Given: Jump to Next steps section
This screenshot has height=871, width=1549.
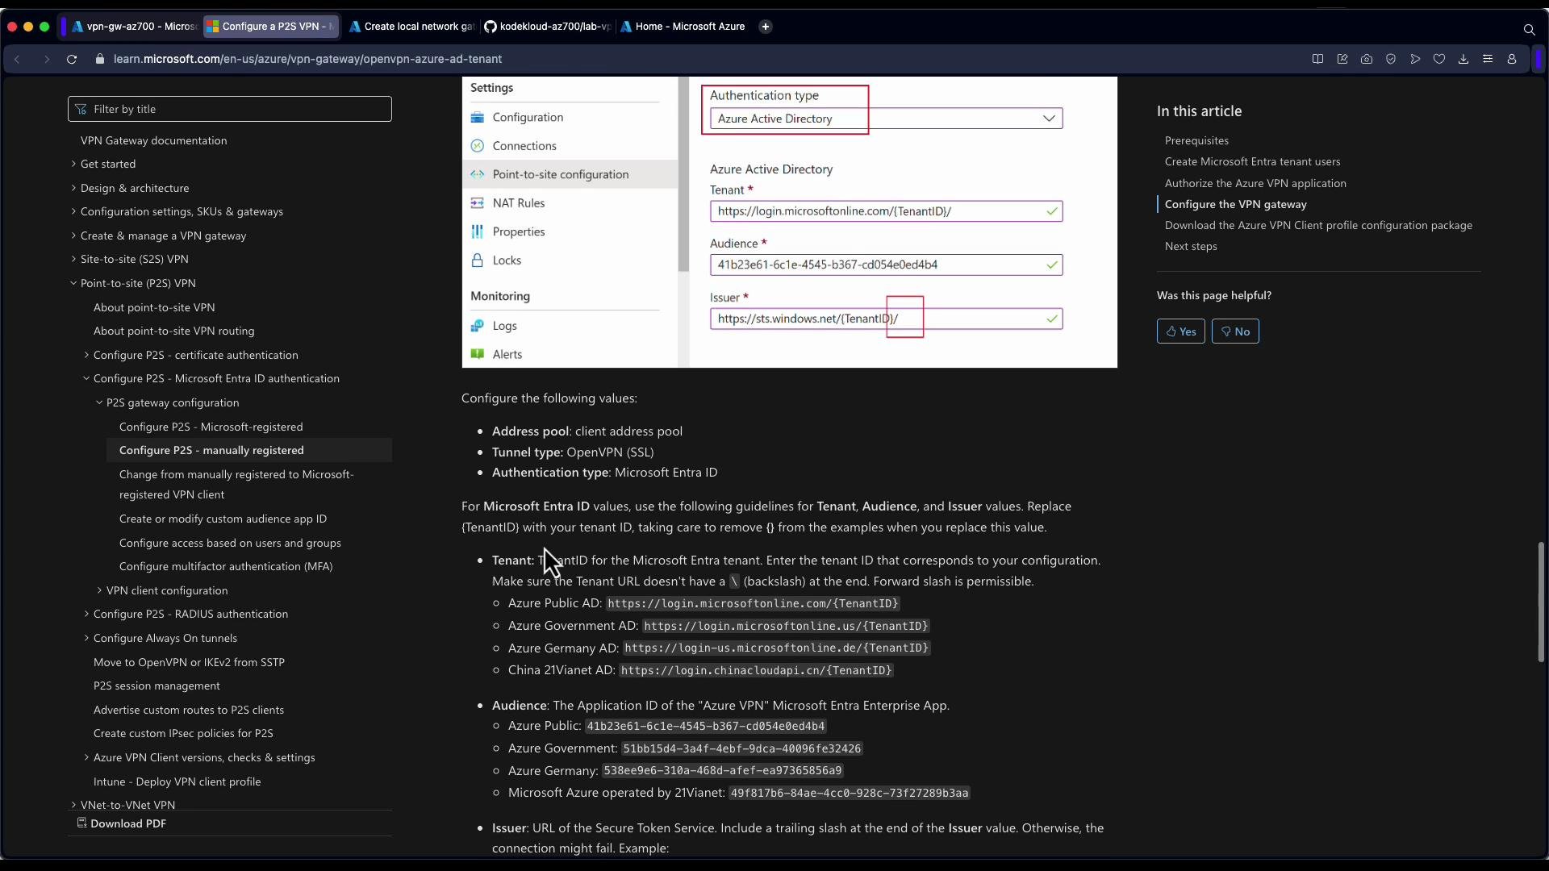Looking at the screenshot, I should [1191, 246].
